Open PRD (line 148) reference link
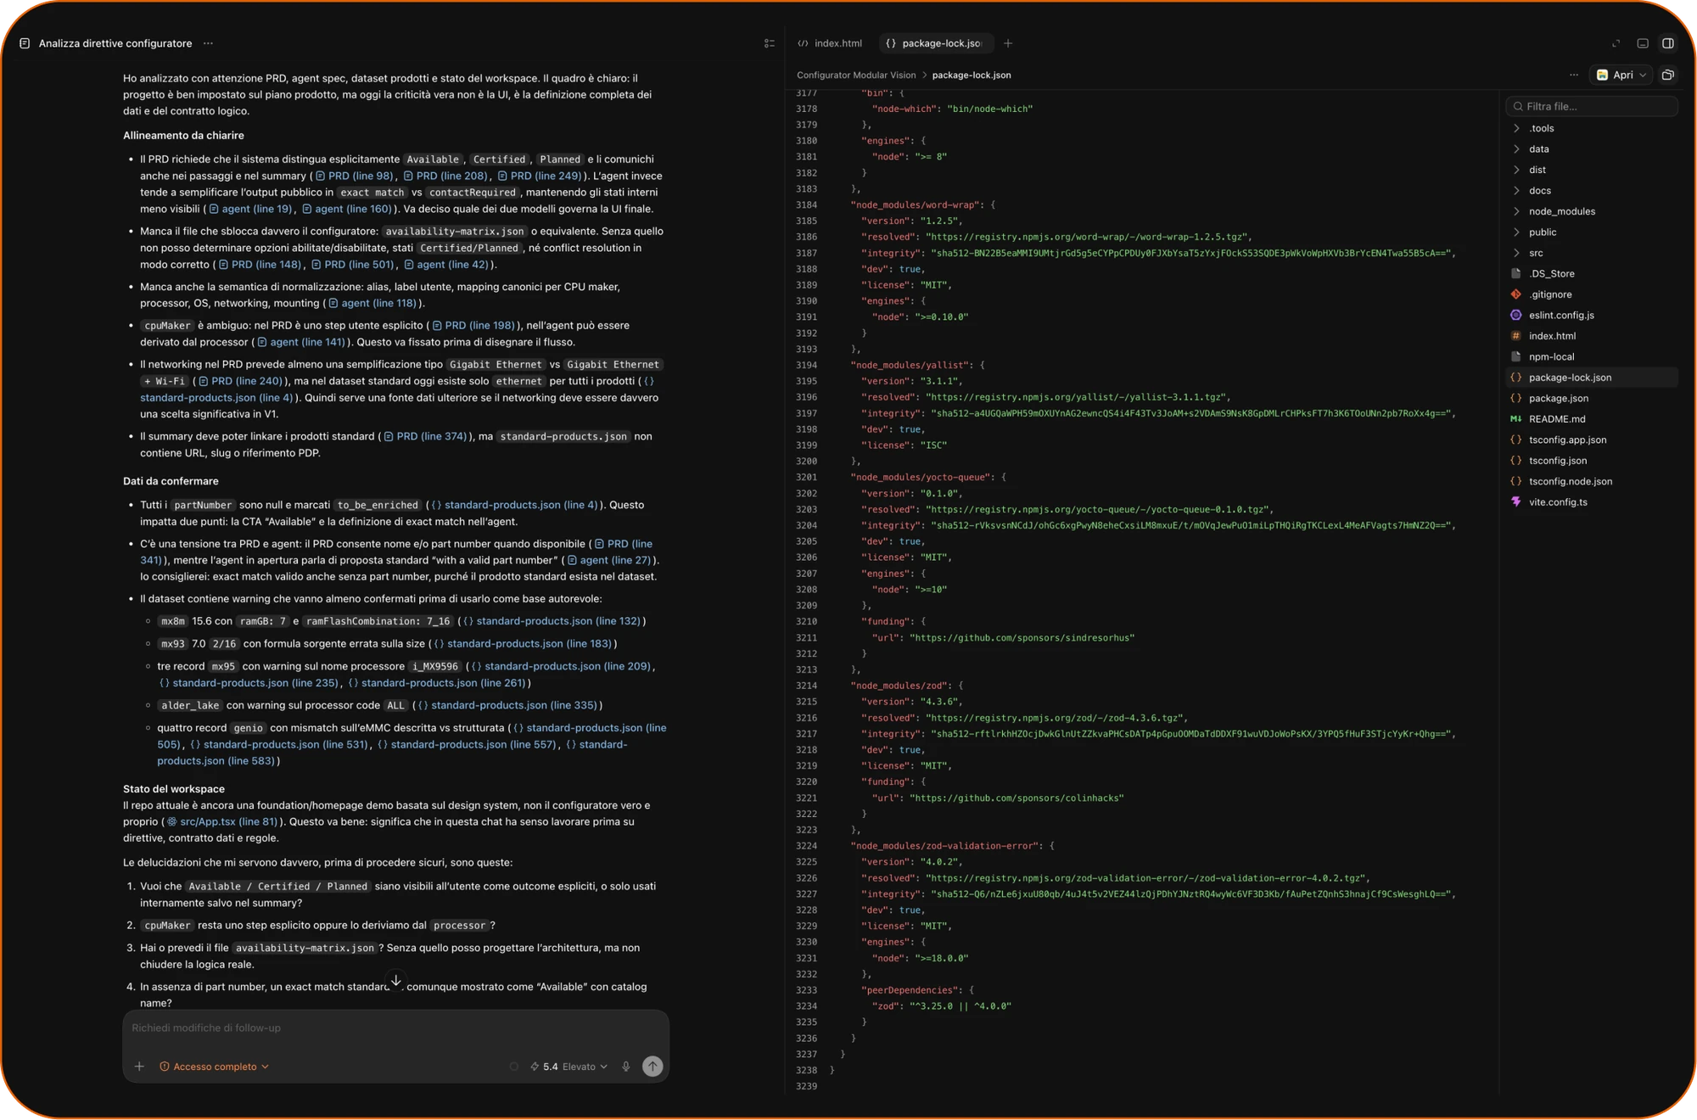This screenshot has width=1697, height=1120. pos(260,265)
